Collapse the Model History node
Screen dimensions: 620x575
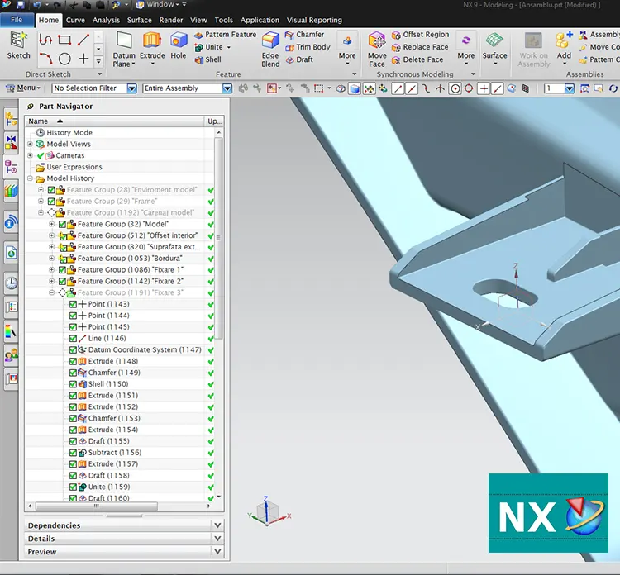[x=30, y=178]
